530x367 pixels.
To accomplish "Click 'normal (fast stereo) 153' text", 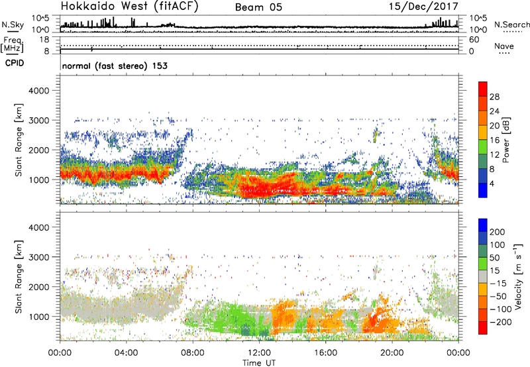I will click(115, 66).
